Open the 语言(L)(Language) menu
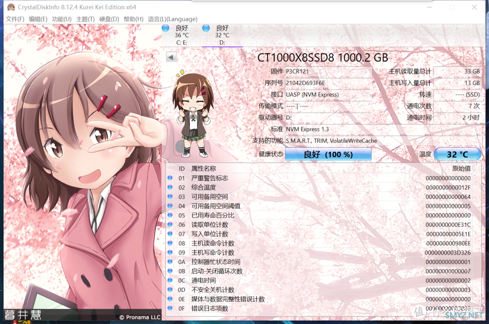489x324 pixels. point(173,19)
